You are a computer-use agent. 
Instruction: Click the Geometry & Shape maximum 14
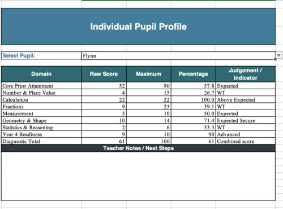coord(149,120)
